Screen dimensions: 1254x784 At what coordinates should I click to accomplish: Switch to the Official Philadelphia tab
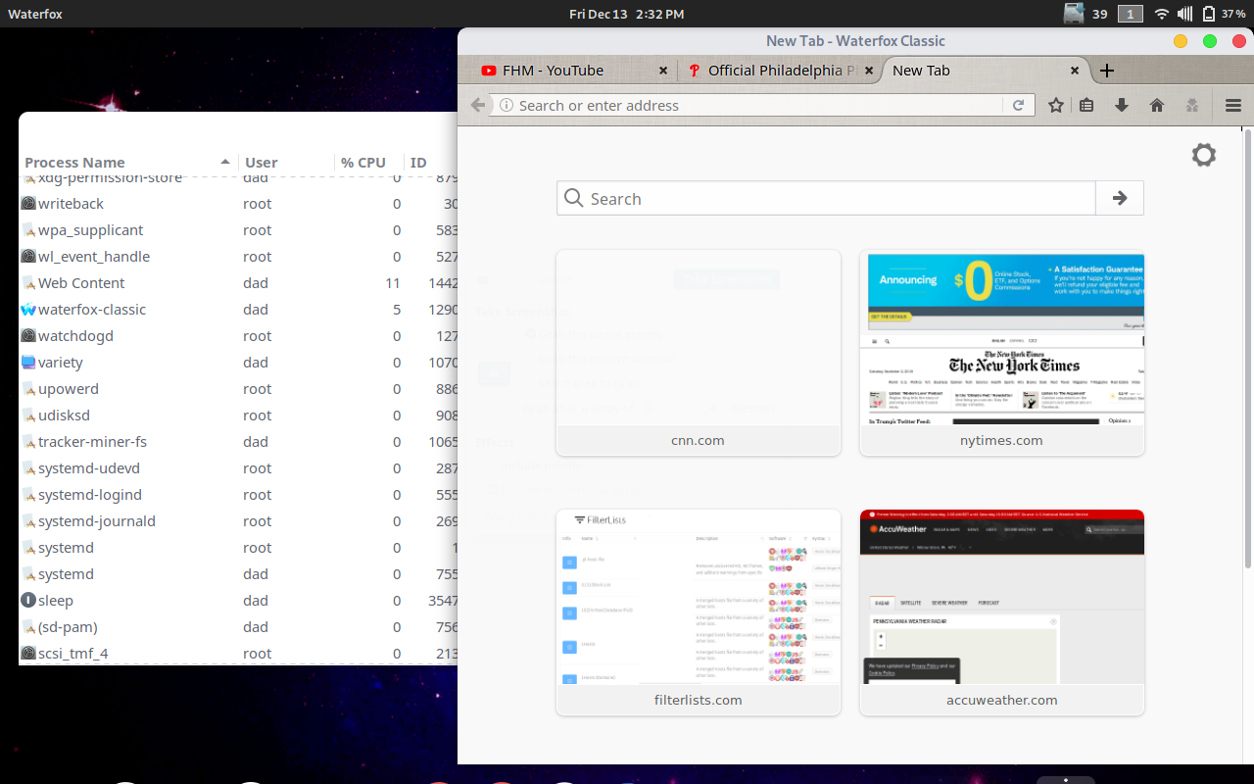point(774,70)
